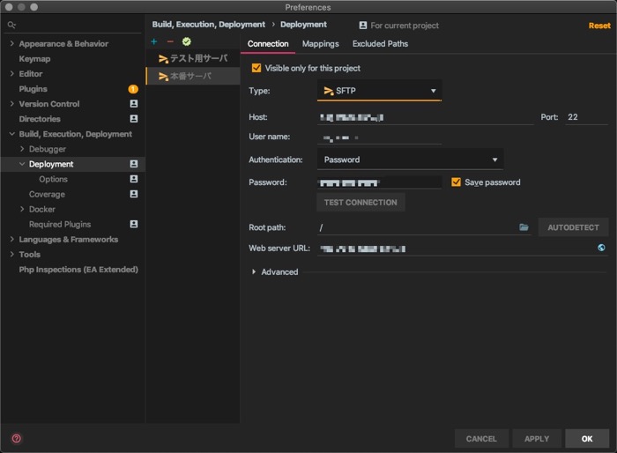Expand the Debugger tree node
Screen dimensions: 617x453
tap(22, 149)
